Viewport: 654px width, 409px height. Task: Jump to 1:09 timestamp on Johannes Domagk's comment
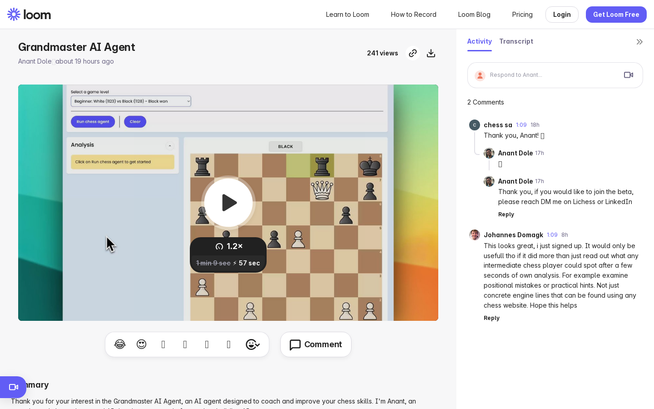[552, 235]
